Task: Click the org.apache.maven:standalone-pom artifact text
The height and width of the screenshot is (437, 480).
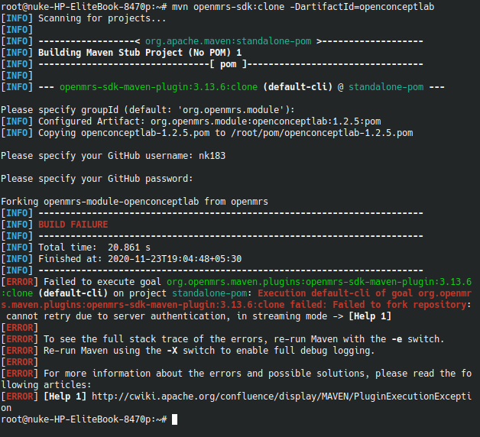Action: [x=228, y=41]
